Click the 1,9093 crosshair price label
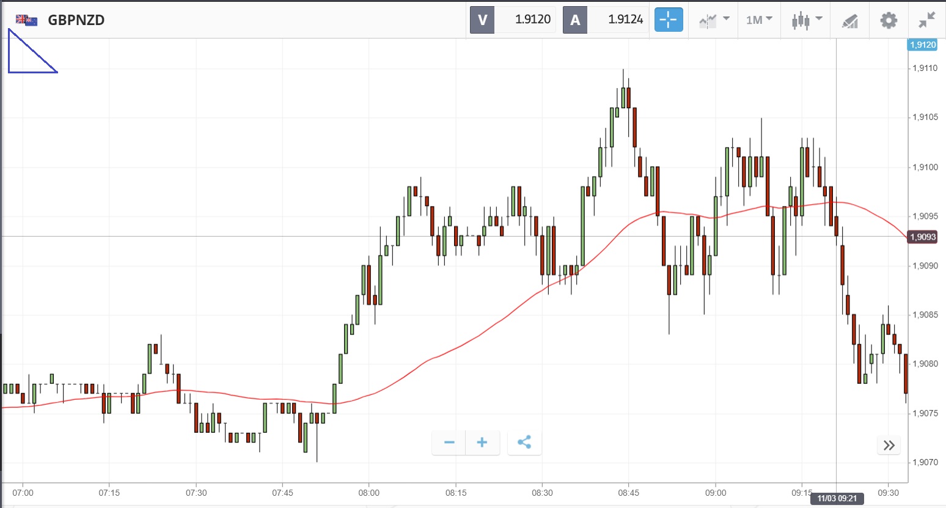Viewport: 946px width, 508px height. [922, 237]
